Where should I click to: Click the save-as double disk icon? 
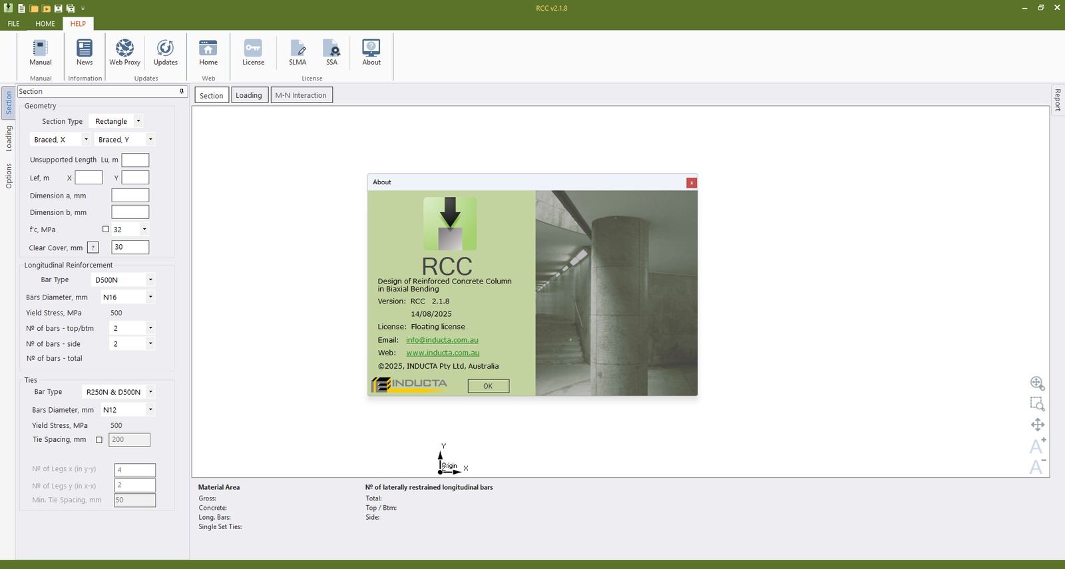click(70, 8)
